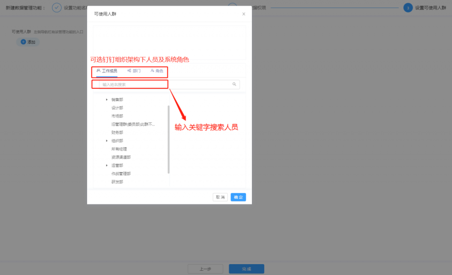Click the person icon beside 角色
Image resolution: width=452 pixels, height=275 pixels.
tap(152, 71)
